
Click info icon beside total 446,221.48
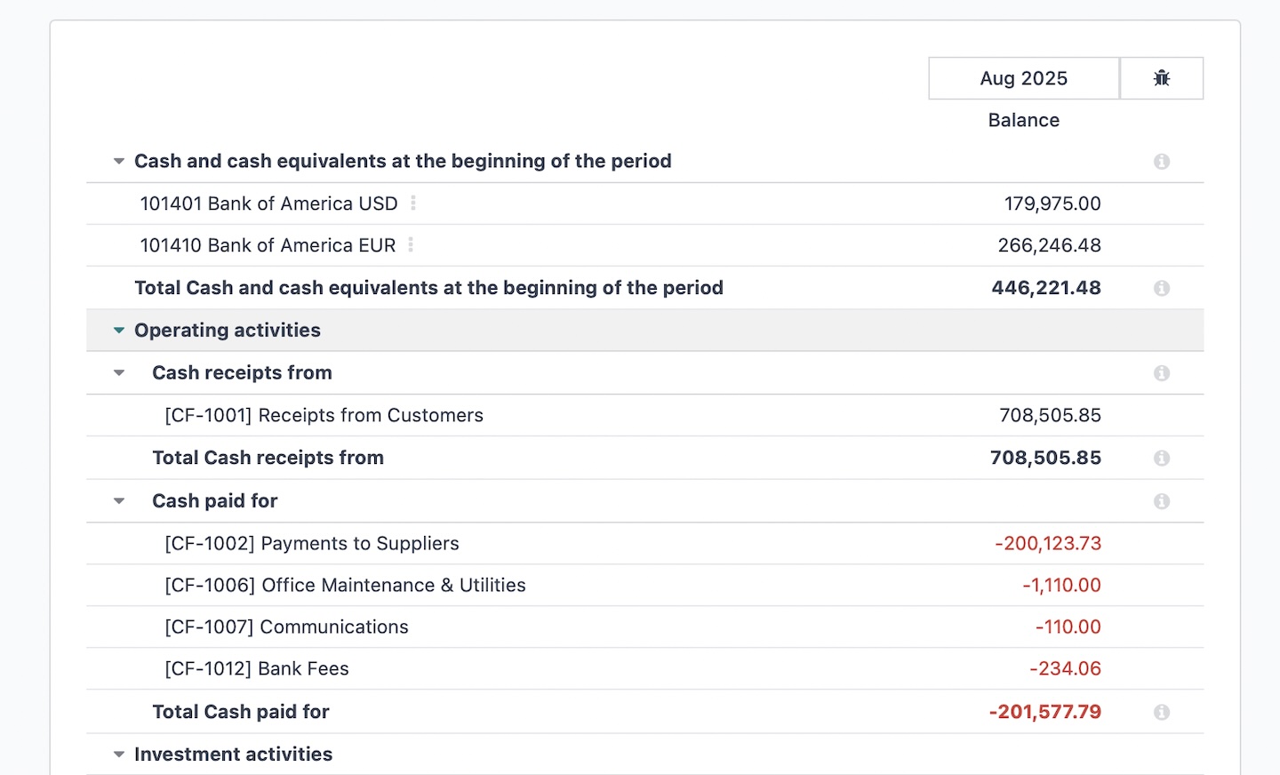[1161, 288]
